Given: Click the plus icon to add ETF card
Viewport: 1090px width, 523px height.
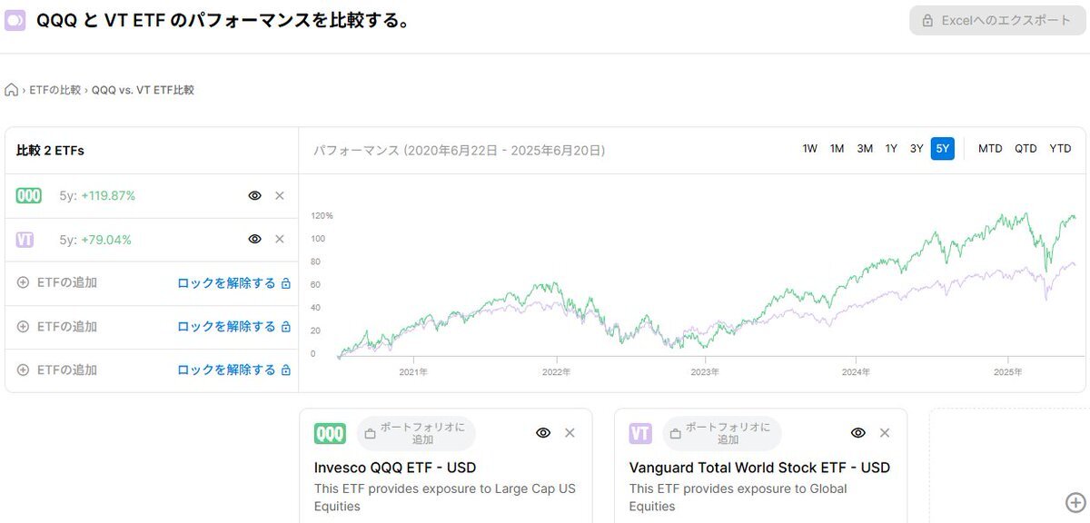Looking at the screenshot, I should coord(1075,502).
